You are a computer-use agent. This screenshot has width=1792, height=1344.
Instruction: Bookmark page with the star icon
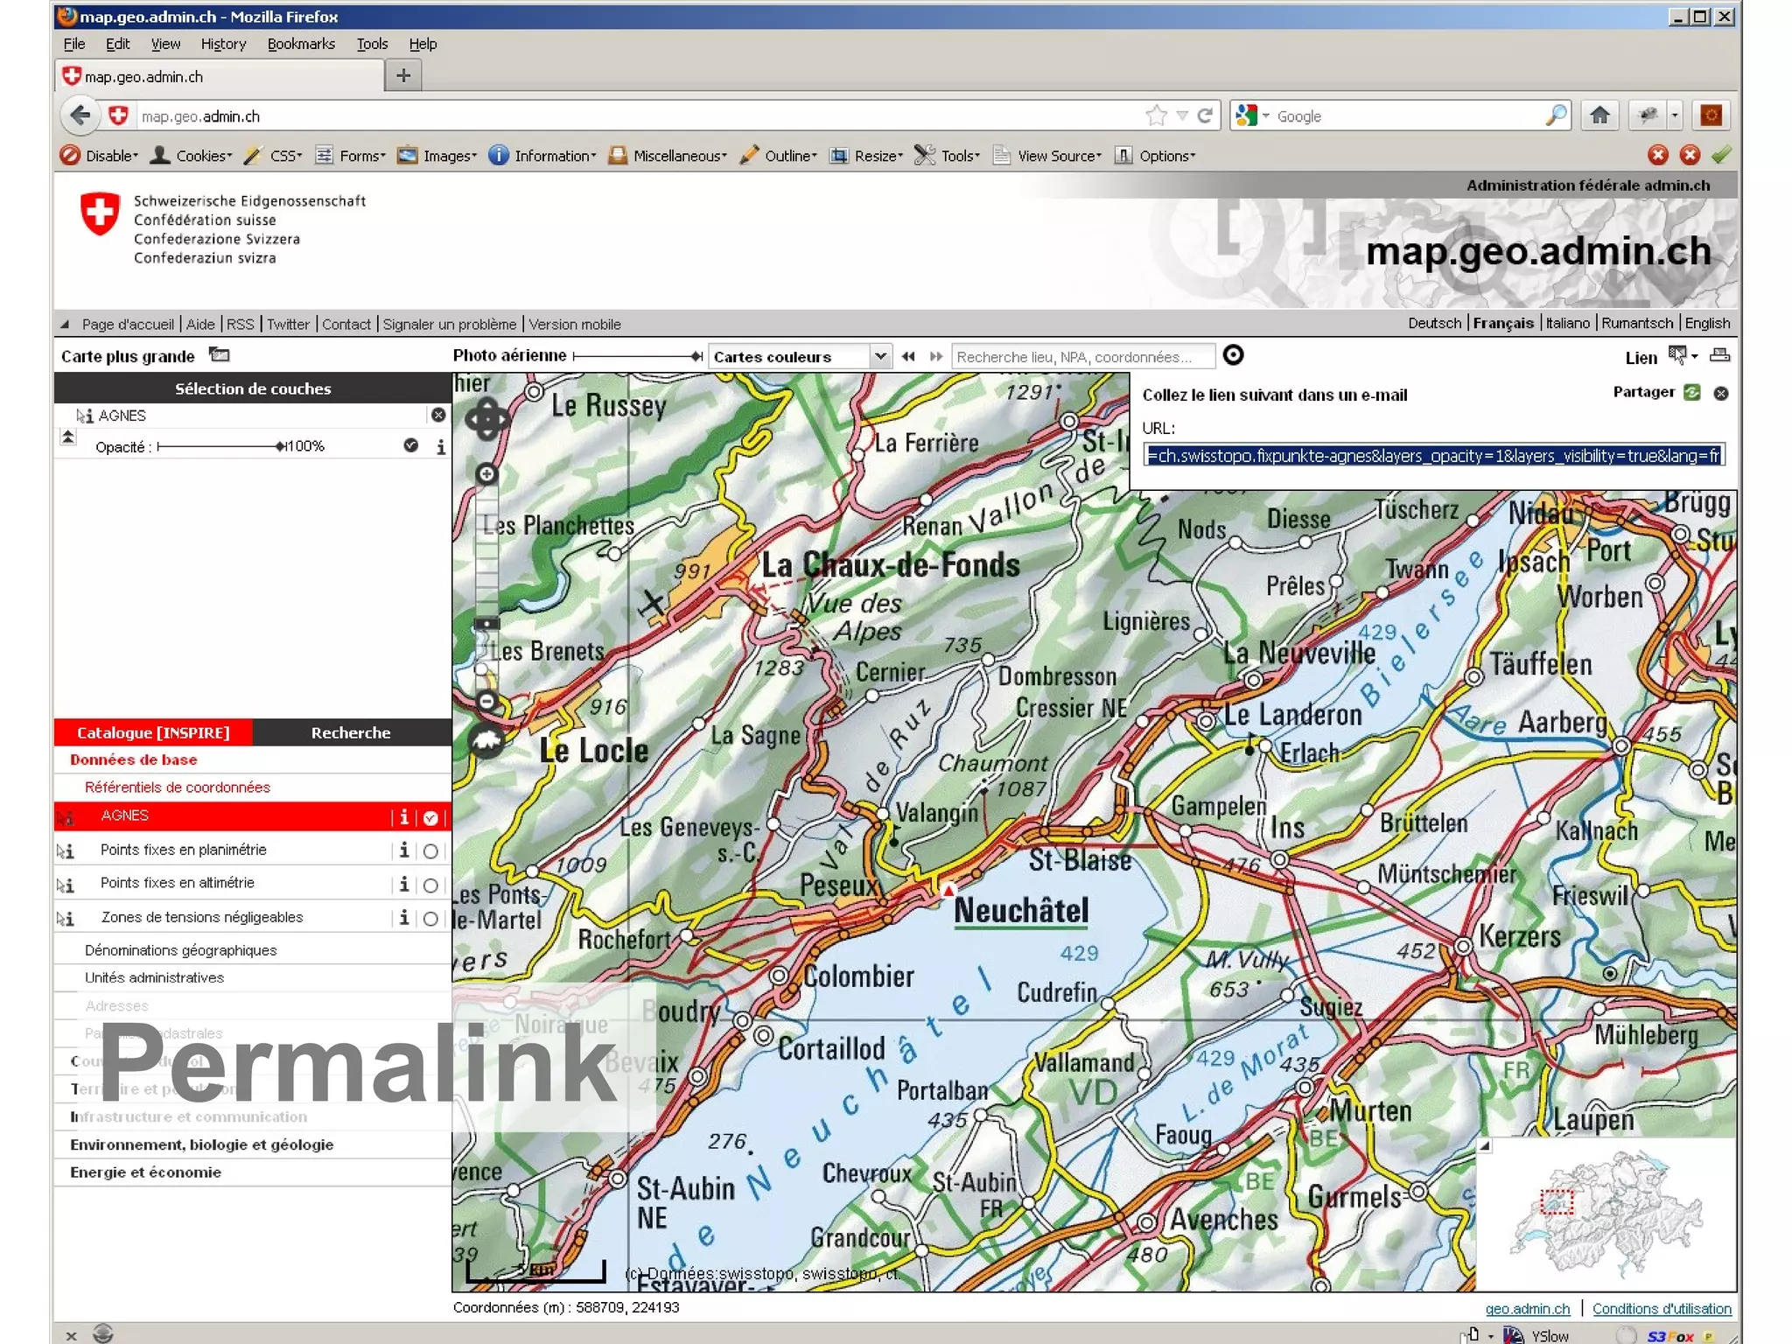1157,115
